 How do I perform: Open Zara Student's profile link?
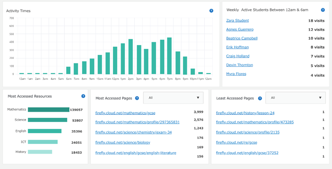click(x=237, y=21)
